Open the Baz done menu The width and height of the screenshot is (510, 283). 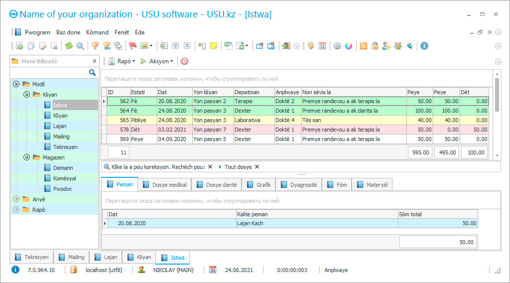point(68,32)
